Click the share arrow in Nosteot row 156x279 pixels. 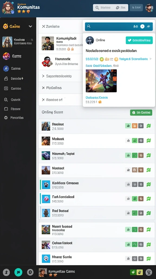point(149,170)
